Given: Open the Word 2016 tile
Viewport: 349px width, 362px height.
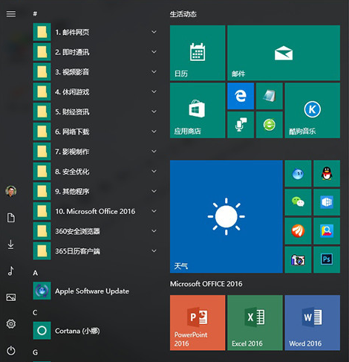Looking at the screenshot, I should point(313,323).
